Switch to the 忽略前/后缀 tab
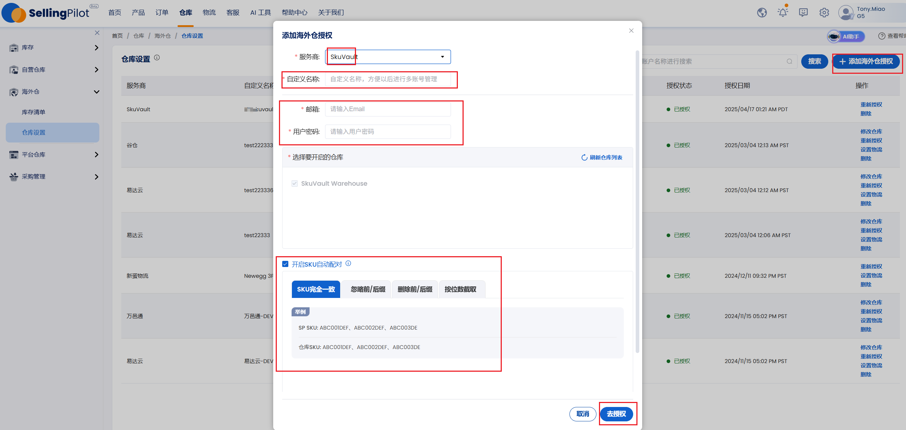This screenshot has width=906, height=430. pyautogui.click(x=368, y=289)
